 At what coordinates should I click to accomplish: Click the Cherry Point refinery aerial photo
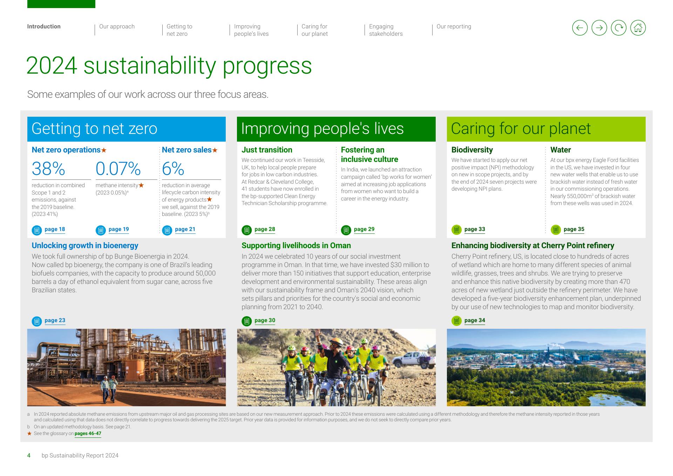click(546, 367)
